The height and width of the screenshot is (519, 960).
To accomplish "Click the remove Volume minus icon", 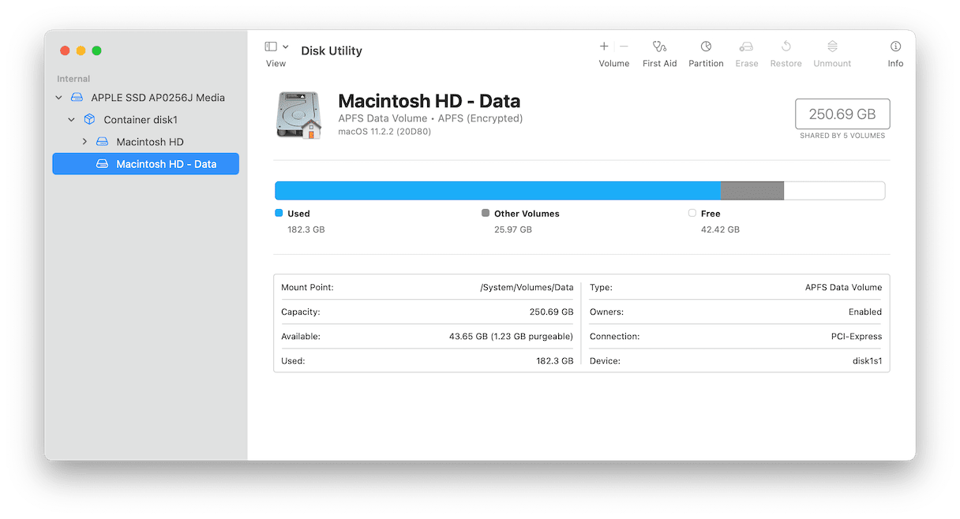I will (624, 47).
